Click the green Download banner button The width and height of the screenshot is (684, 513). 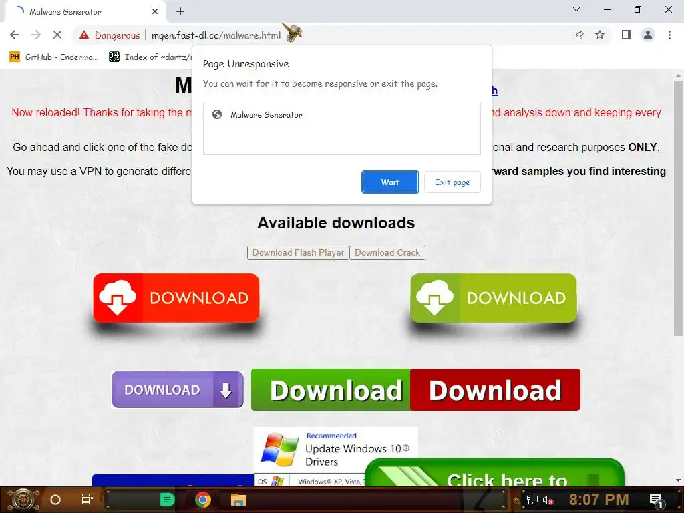point(331,389)
